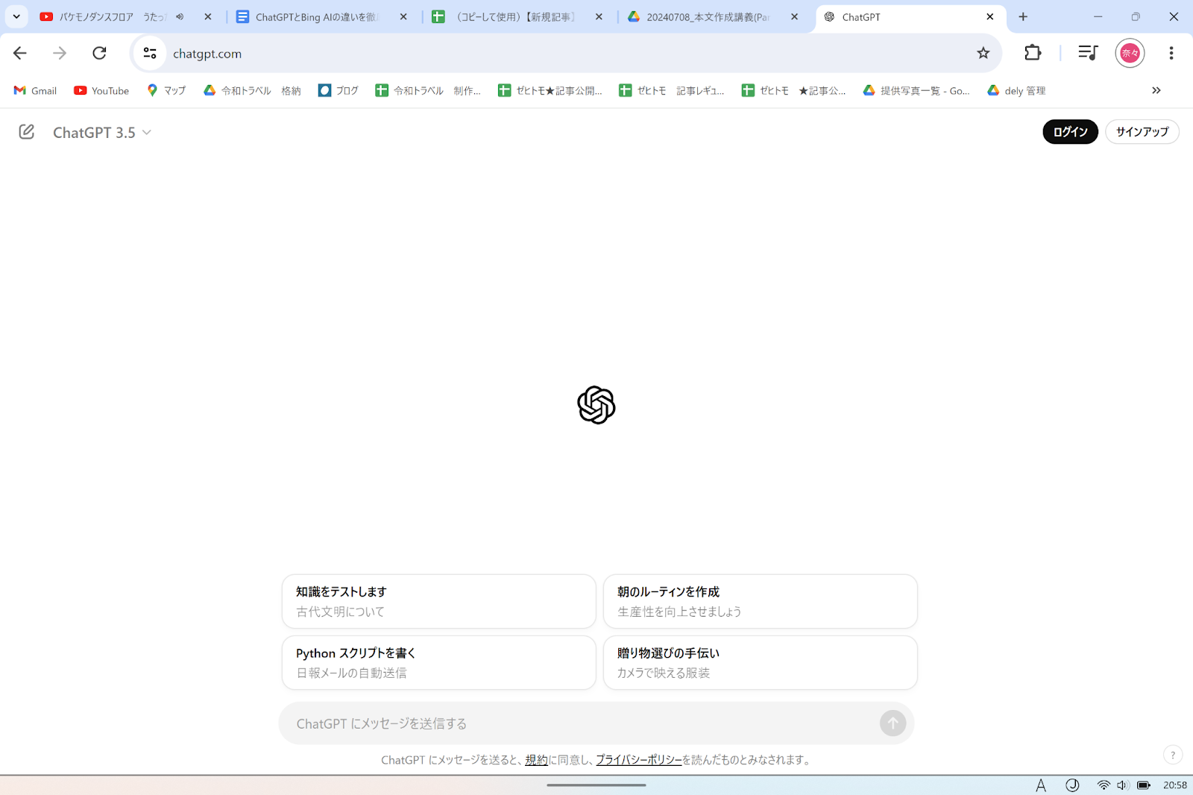Image resolution: width=1193 pixels, height=795 pixels.
Task: Open the Chrome profile avatar
Action: [x=1130, y=53]
